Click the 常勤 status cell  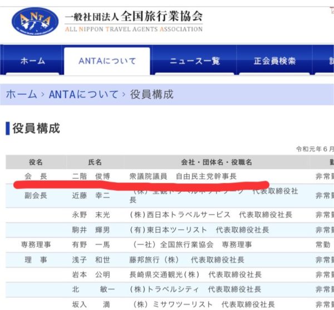(323, 245)
